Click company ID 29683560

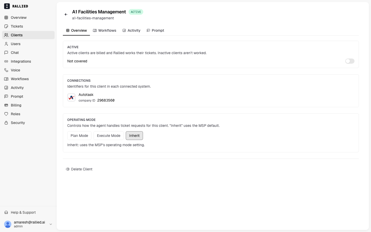(x=106, y=100)
